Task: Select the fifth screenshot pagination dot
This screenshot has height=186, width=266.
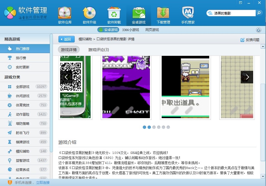Action: click(x=163, y=127)
